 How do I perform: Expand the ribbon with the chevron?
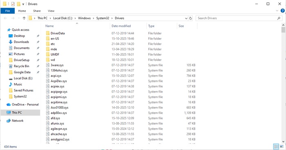(x=277, y=11)
